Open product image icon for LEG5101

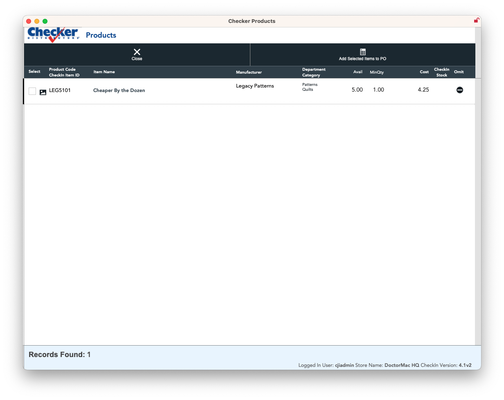point(43,92)
